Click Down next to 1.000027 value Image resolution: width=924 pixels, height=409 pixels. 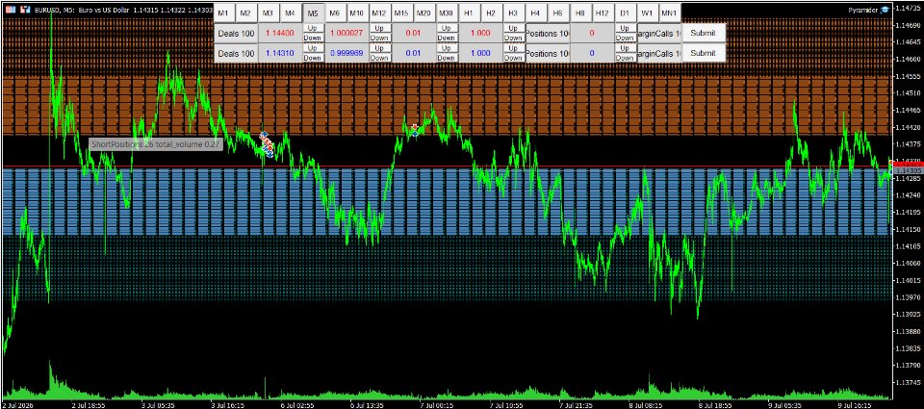point(379,38)
